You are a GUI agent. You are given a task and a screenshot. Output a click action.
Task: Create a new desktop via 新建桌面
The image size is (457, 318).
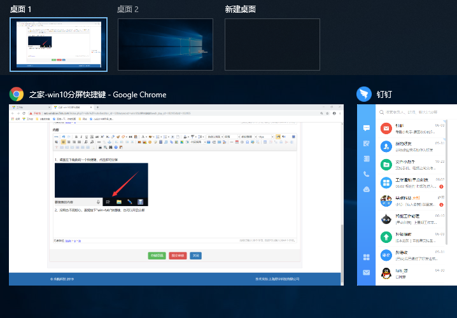click(272, 44)
